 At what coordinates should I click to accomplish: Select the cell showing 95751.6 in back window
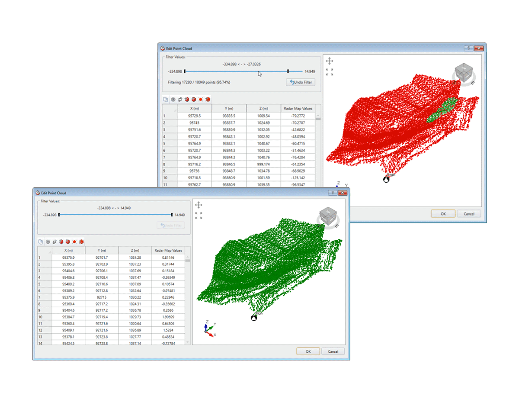(x=194, y=129)
